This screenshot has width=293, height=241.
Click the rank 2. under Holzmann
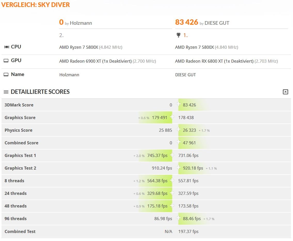coord(61,35)
